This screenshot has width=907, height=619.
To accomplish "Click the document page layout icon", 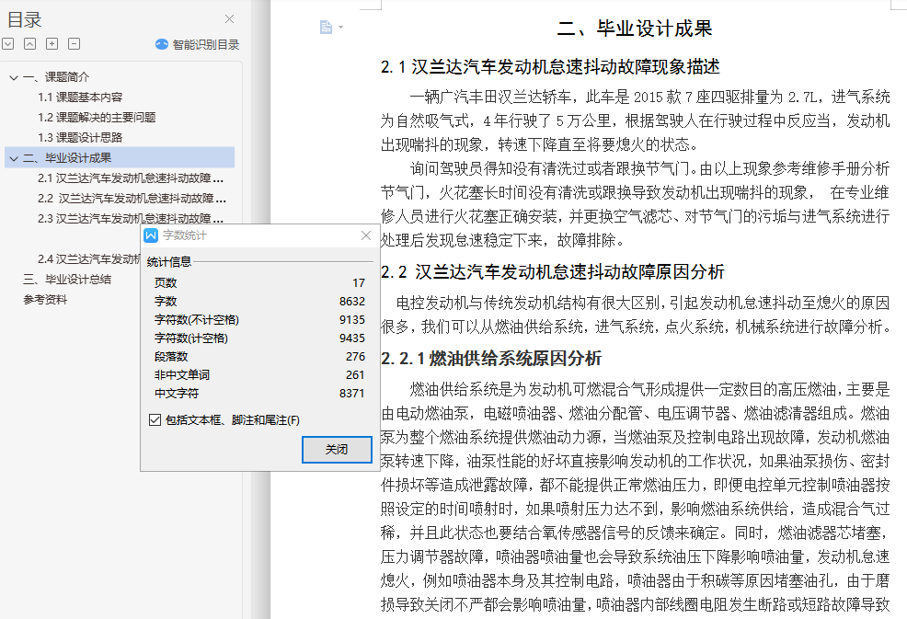I will coord(327,28).
